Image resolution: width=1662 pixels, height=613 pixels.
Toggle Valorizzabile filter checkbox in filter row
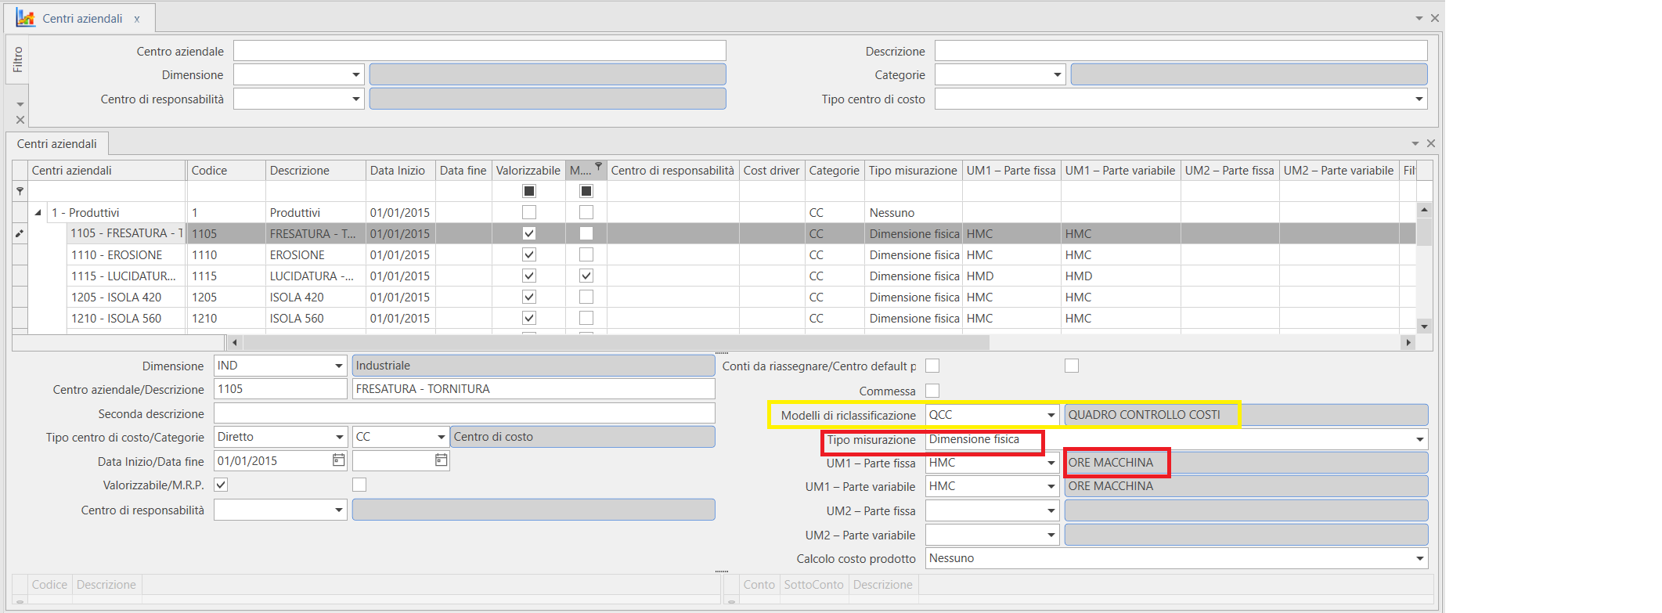click(x=529, y=191)
